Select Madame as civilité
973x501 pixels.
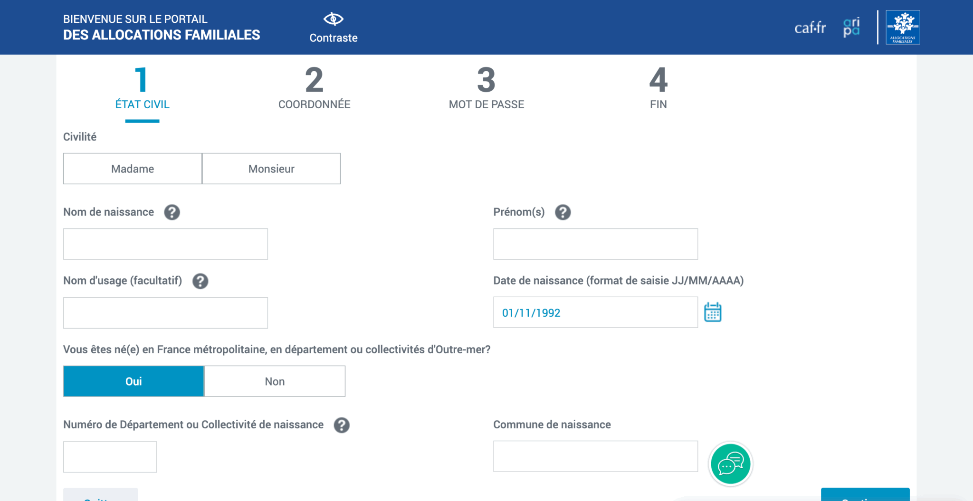pyautogui.click(x=133, y=169)
